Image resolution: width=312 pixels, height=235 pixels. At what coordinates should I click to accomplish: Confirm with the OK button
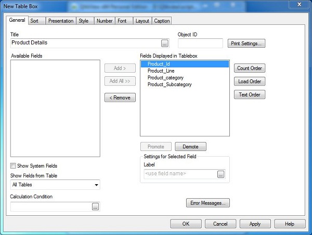point(186,224)
